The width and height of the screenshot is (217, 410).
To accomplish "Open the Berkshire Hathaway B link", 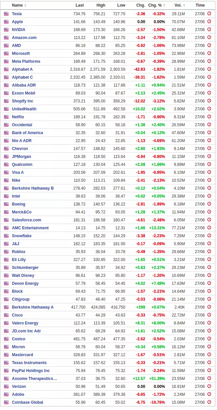I will (x=33, y=188).
